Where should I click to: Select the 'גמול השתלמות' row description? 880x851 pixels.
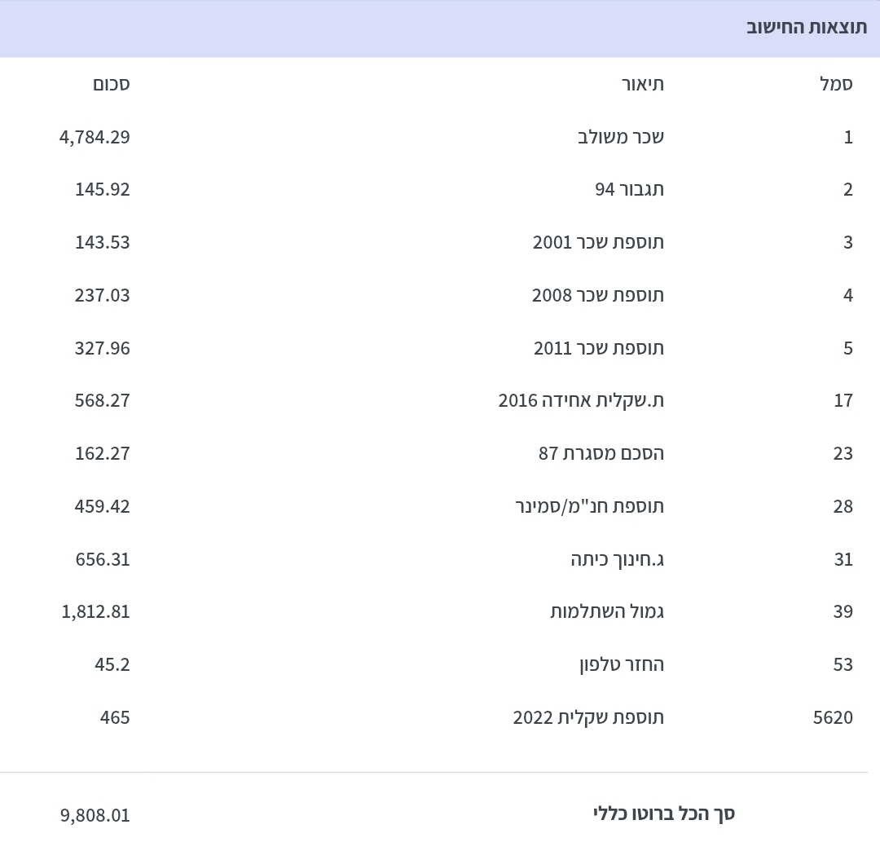(607, 611)
